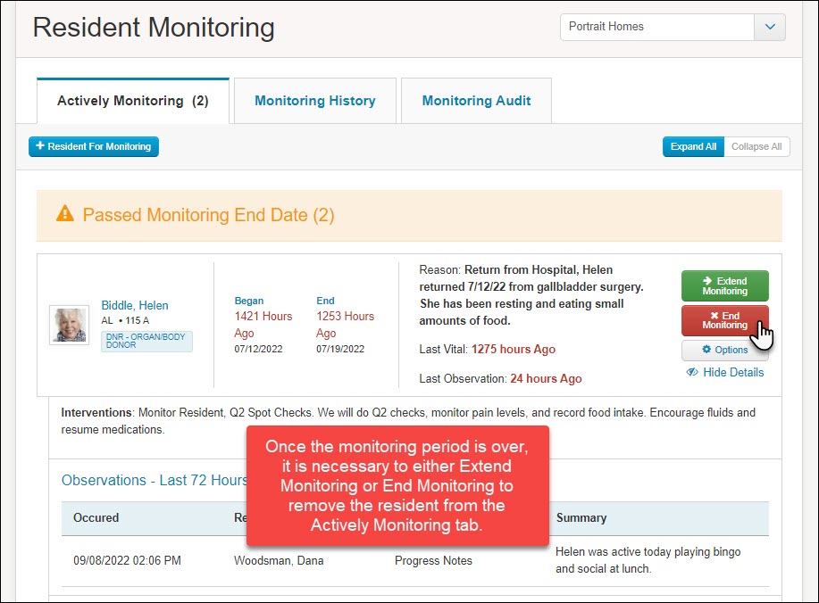The image size is (819, 603).
Task: Switch to the Monitoring History tab
Action: point(314,100)
